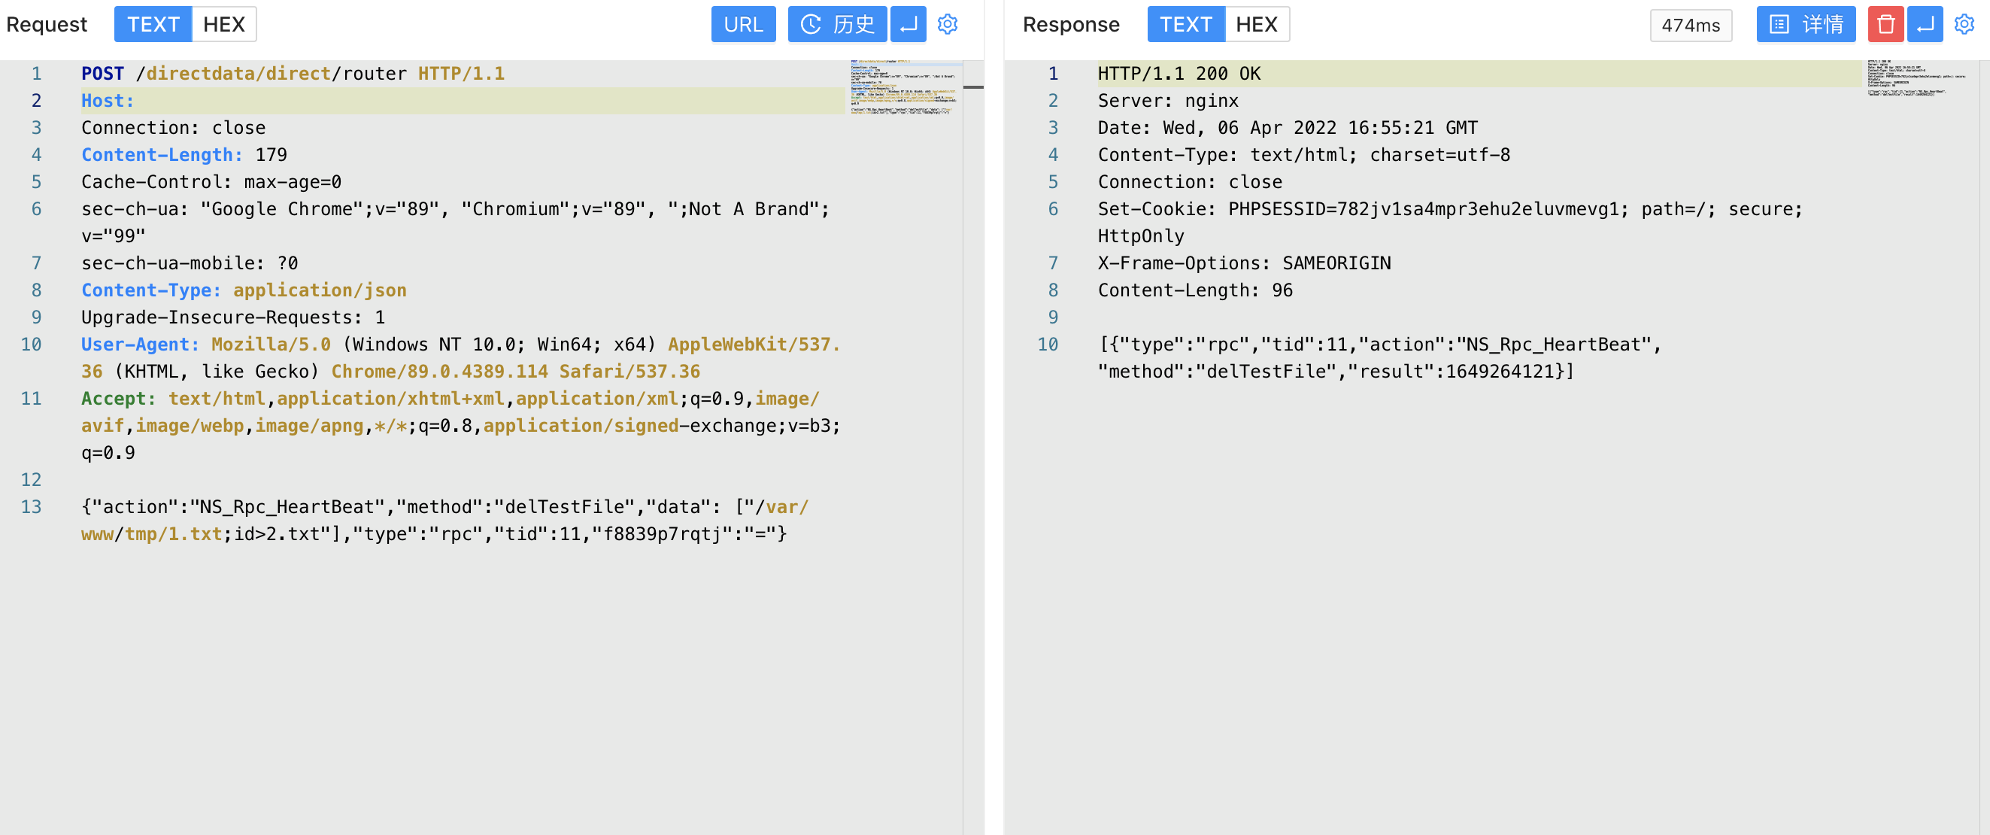Viewport: 1990px width, 835px height.
Task: Open the history clock button
Action: coord(836,24)
